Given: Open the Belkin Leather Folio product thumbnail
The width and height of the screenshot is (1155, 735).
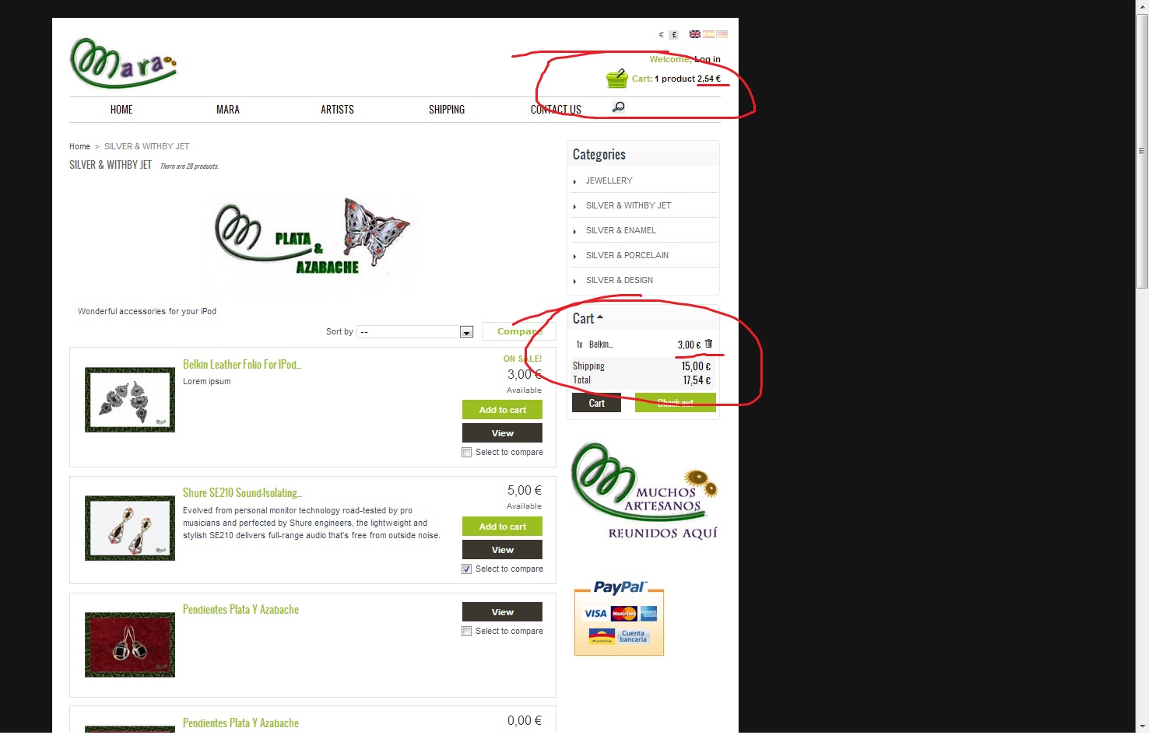Looking at the screenshot, I should coord(130,400).
